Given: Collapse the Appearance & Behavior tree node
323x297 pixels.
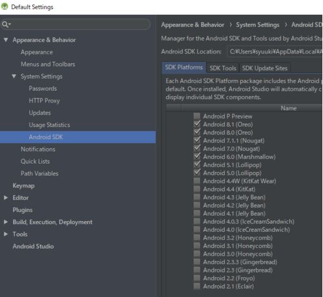Looking at the screenshot, I should (x=6, y=40).
